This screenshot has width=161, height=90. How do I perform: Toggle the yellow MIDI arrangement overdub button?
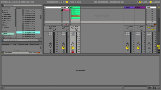(67, 2)
